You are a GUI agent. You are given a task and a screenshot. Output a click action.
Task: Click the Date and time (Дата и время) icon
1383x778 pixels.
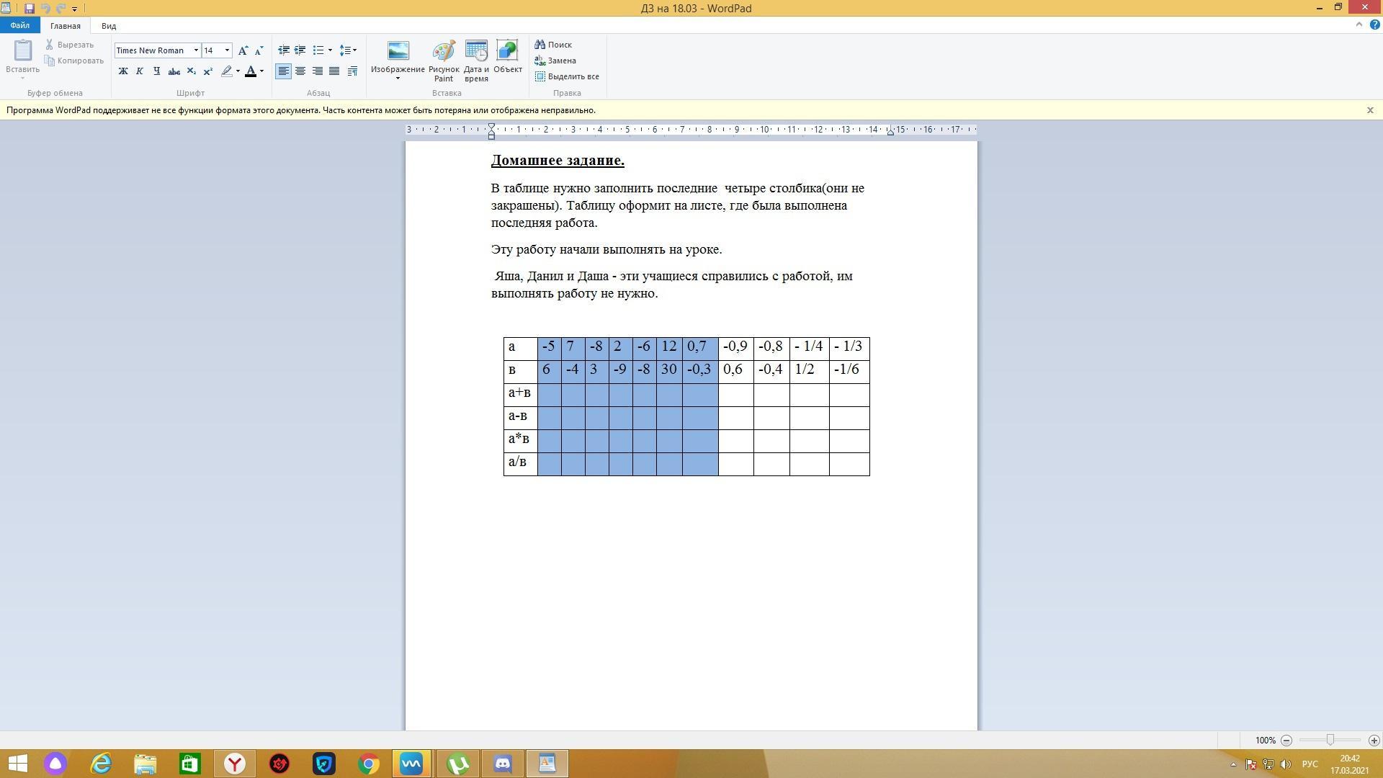(476, 61)
